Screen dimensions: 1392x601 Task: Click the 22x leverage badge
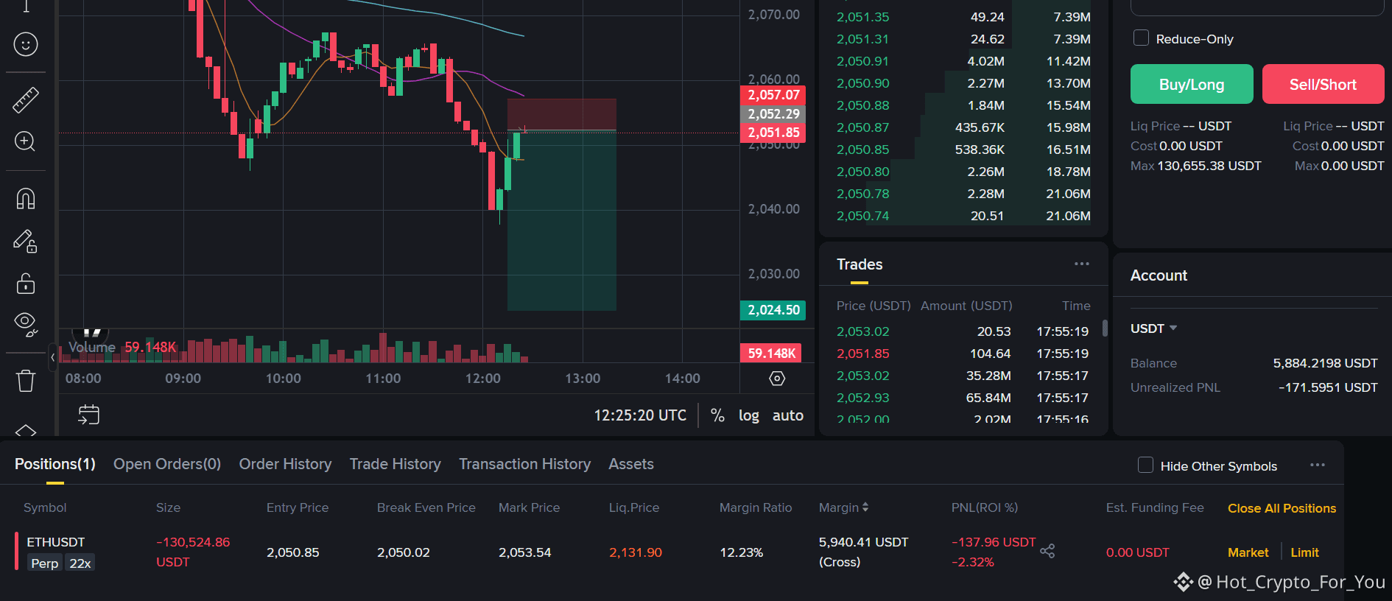pyautogui.click(x=80, y=563)
